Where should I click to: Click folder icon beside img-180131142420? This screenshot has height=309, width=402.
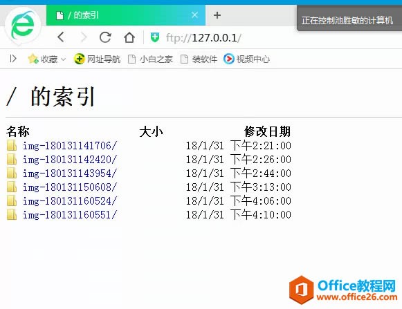(x=12, y=159)
